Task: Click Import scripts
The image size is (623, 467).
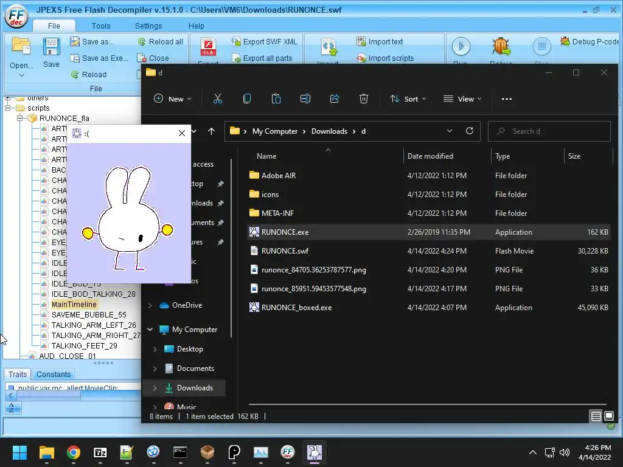Action: click(x=385, y=58)
